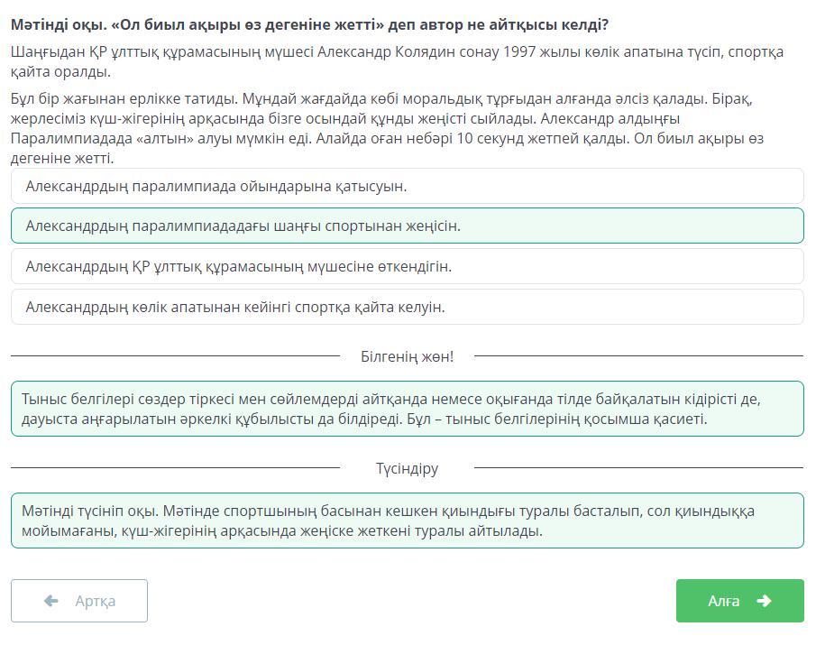Click the right arrow icon in Алға
This screenshot has height=645, width=816.
764,601
